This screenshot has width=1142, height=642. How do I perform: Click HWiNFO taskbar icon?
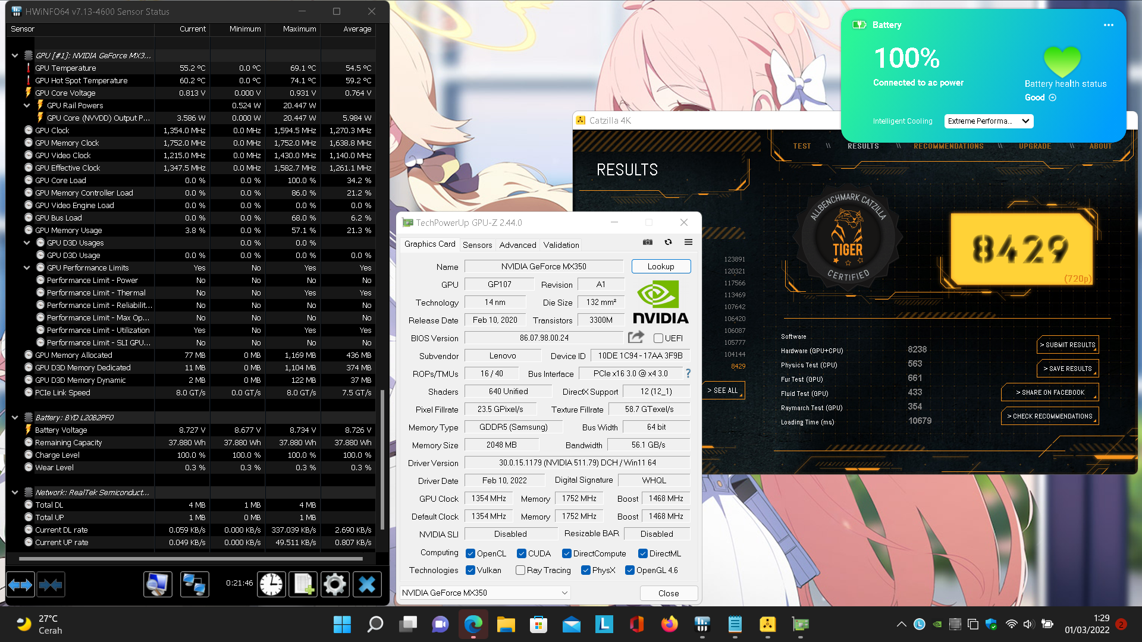[x=702, y=624]
